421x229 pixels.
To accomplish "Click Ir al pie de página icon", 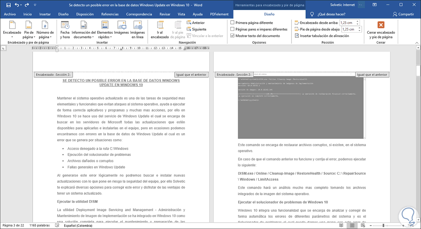I will [x=178, y=29].
